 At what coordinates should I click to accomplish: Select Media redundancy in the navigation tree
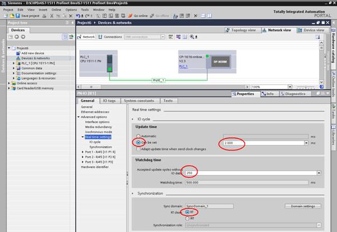tap(98, 127)
